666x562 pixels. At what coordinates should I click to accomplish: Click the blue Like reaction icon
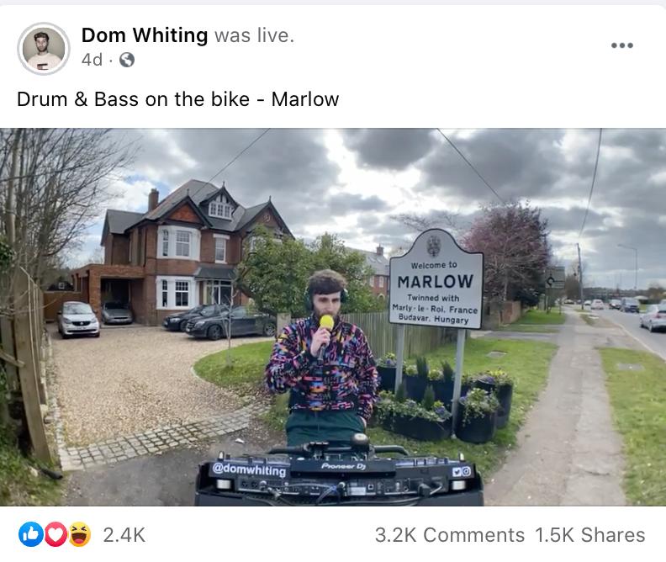pos(30,534)
